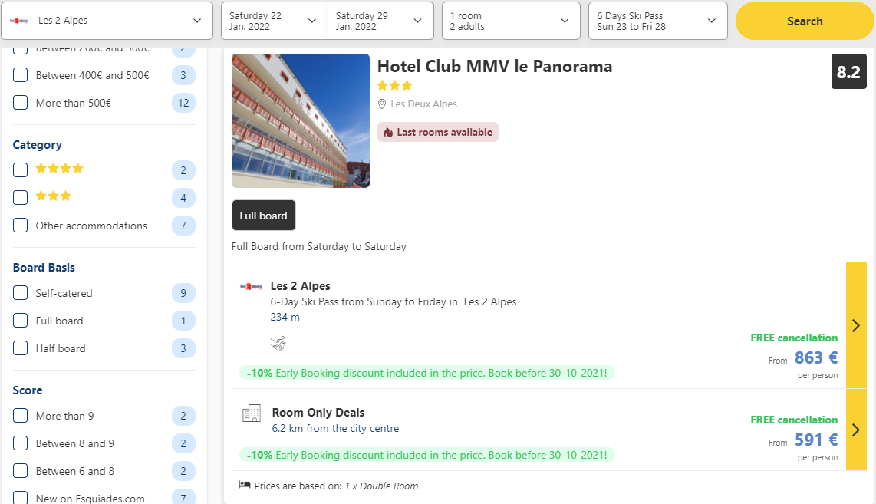Expand the Les 2 Alpes destination dropdown
This screenshot has width=876, height=504.
(107, 21)
